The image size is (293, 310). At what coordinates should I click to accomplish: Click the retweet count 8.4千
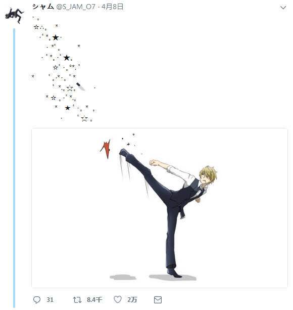(x=94, y=300)
